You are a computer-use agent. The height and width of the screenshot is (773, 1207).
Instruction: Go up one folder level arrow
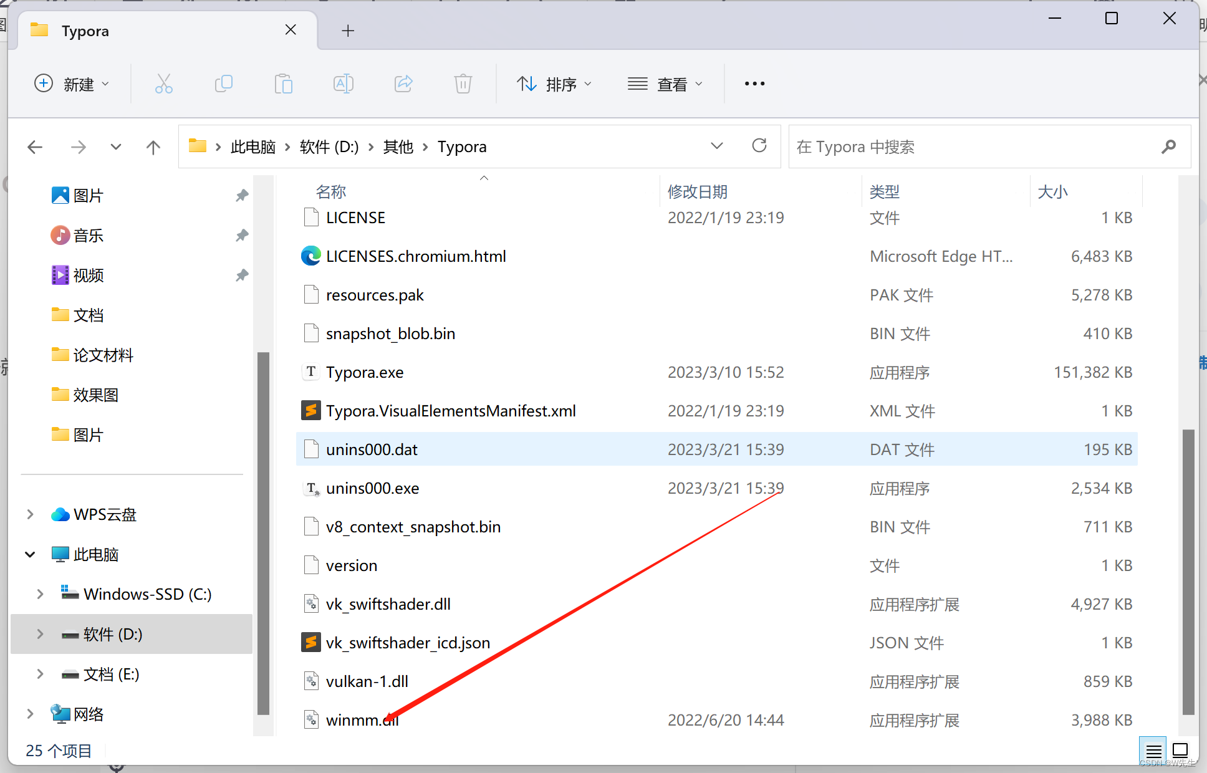pos(153,147)
